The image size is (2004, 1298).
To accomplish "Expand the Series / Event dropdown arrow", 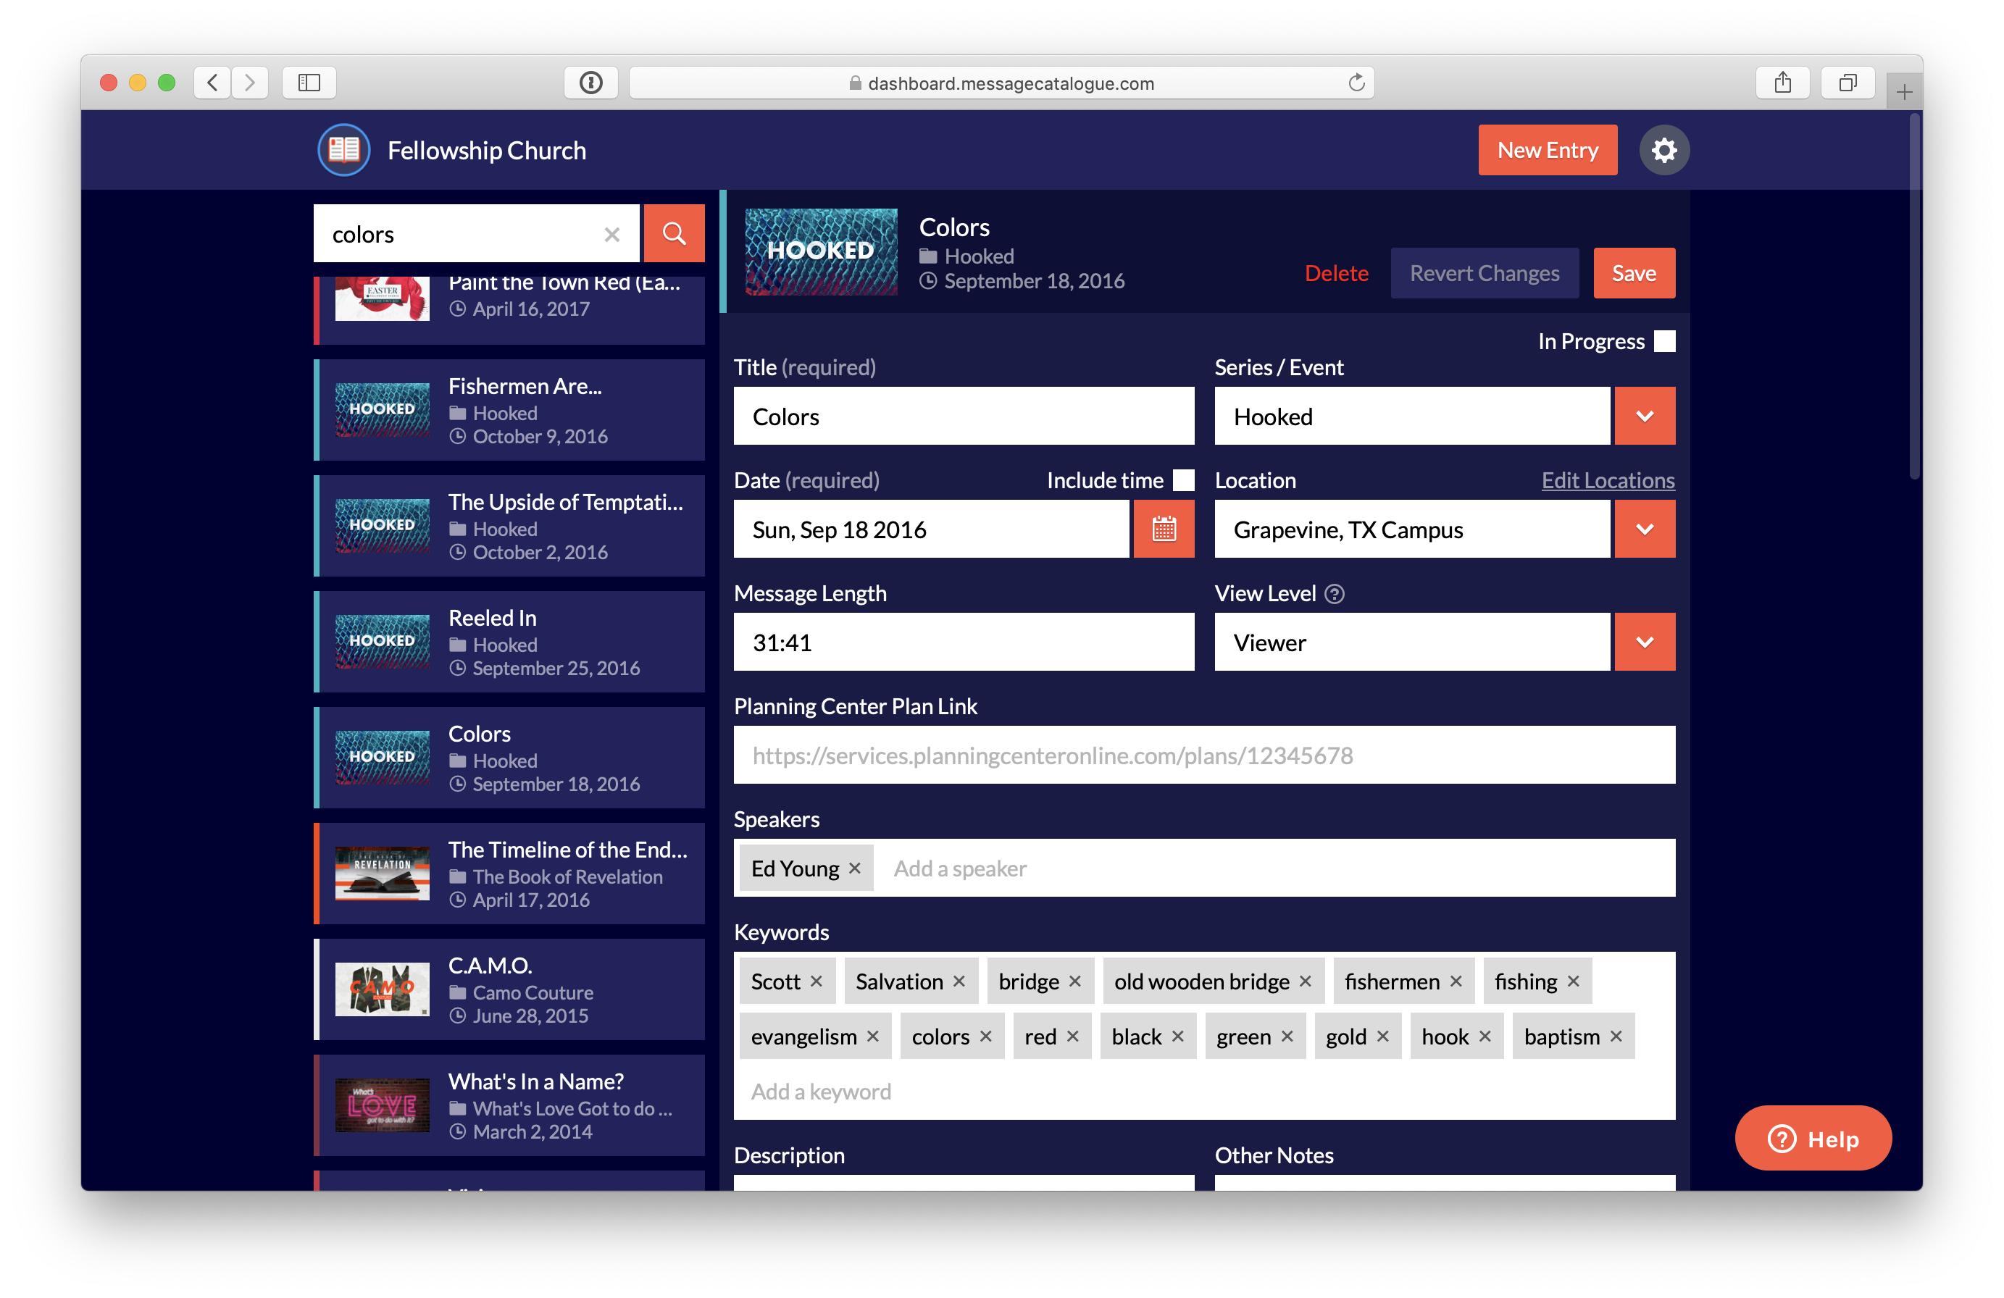I will coord(1645,416).
